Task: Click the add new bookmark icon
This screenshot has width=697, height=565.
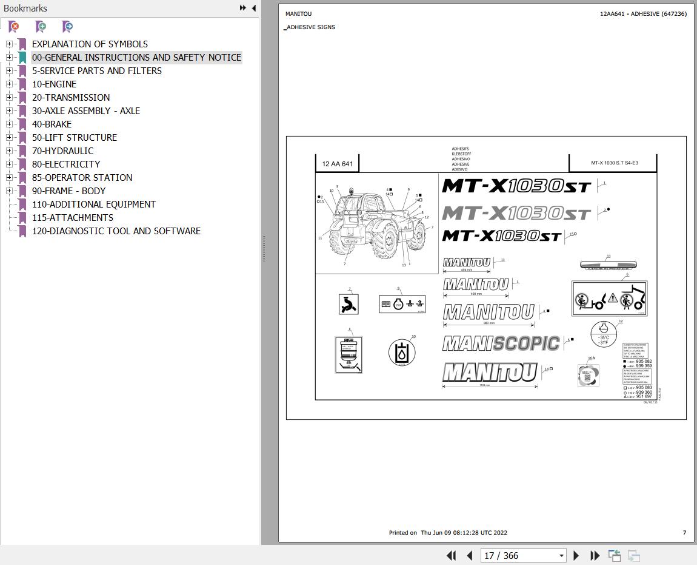Action: (x=41, y=27)
